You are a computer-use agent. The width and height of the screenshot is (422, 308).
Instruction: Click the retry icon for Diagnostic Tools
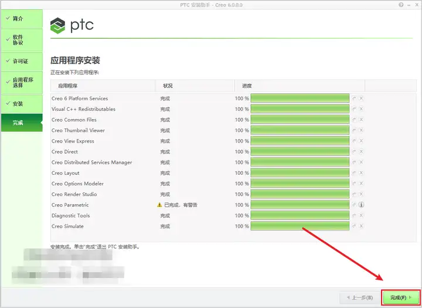tap(354, 215)
